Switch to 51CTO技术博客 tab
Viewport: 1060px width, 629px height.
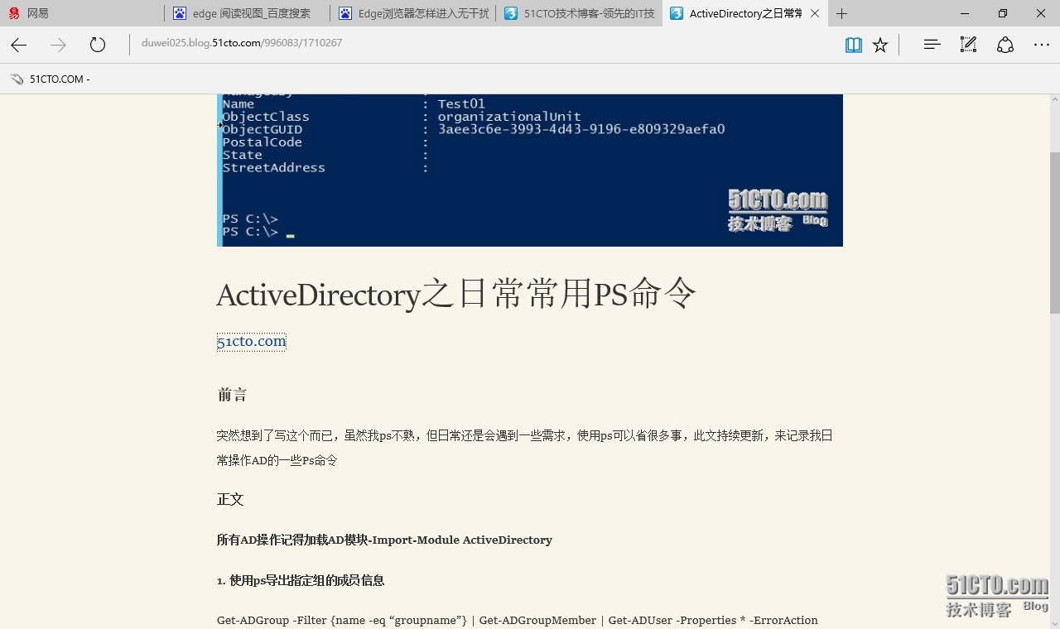click(579, 13)
